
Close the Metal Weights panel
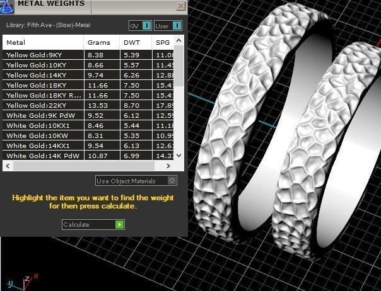pyautogui.click(x=180, y=6)
